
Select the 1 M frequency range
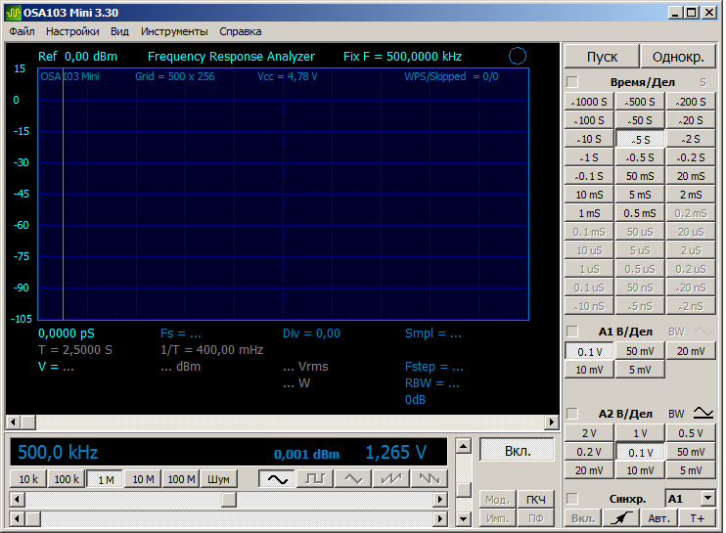coord(105,479)
